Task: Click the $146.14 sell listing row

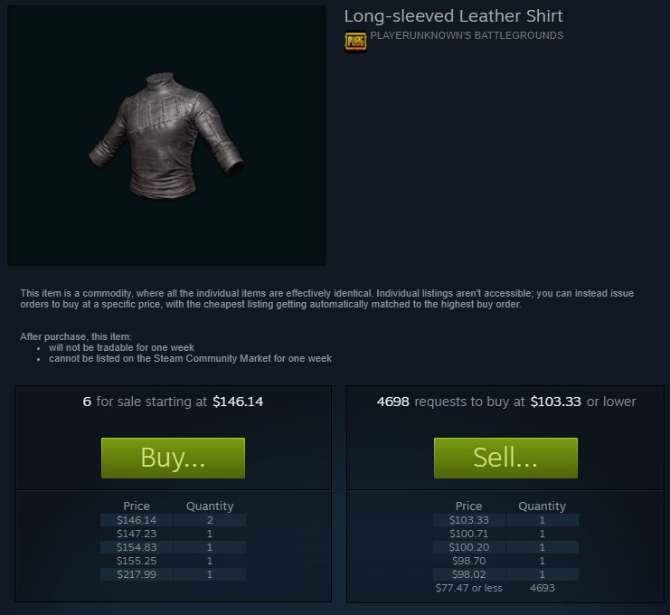Action: click(173, 520)
